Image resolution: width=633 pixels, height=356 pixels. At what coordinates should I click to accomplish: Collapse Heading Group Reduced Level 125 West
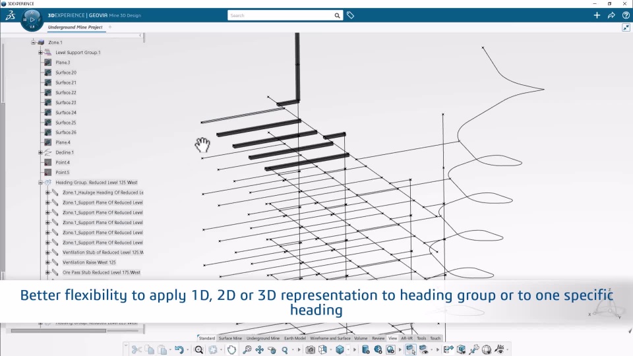coord(40,183)
